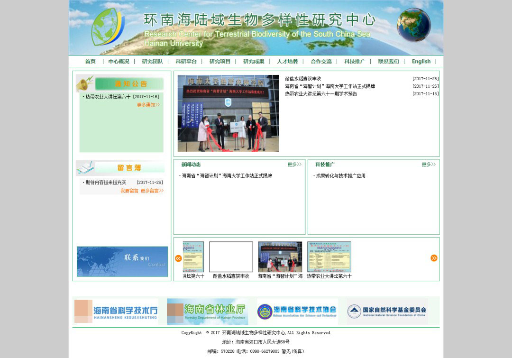Open 海南省林业厅 partner logo link
This screenshot has height=358, width=512.
(x=207, y=312)
